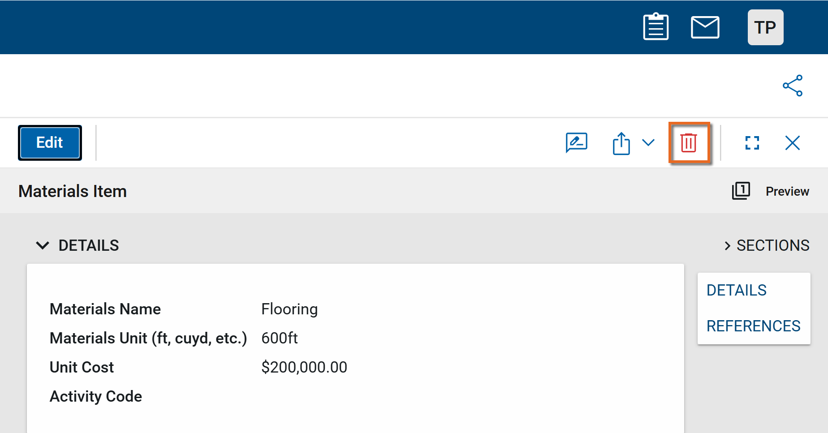Jump to DETAILS in sections list
The image size is (828, 433).
[x=736, y=290]
